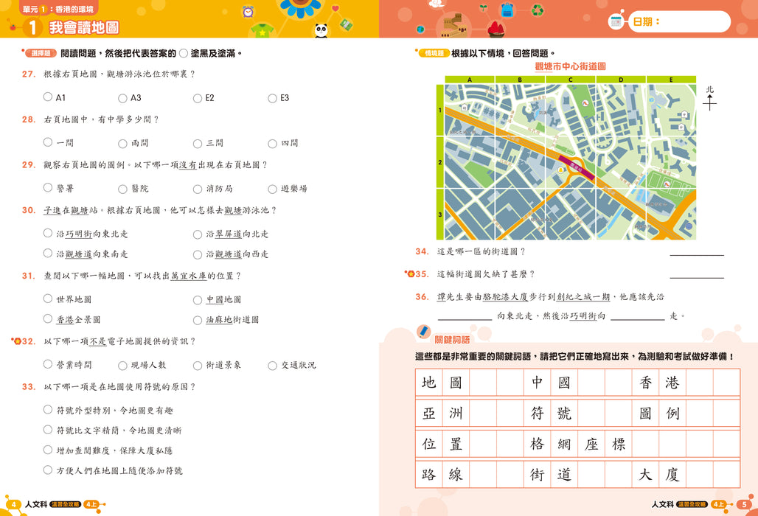Select 交通狀況 in question 32
This screenshot has height=516, width=758.
coord(272,366)
